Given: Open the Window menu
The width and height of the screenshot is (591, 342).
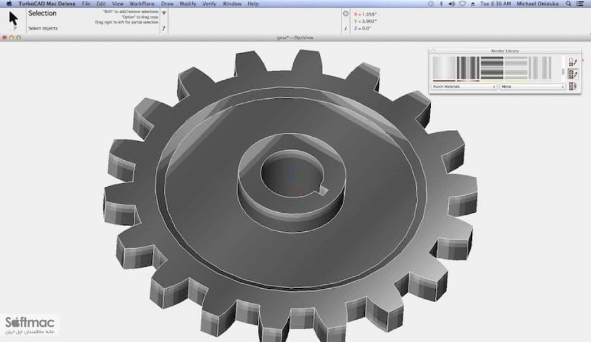Looking at the screenshot, I should tap(232, 4).
